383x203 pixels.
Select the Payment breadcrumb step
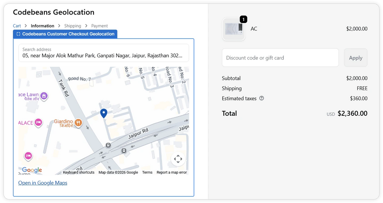[x=100, y=26]
